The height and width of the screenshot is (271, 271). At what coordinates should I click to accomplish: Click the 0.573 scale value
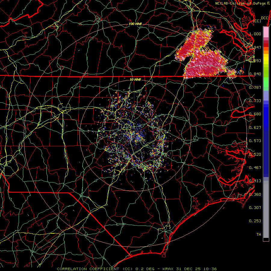(x=255, y=141)
